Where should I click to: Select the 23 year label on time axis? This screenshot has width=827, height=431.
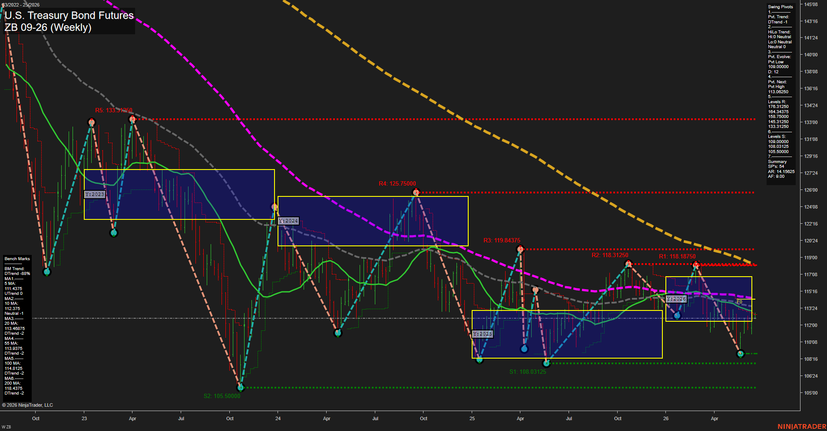pos(84,418)
